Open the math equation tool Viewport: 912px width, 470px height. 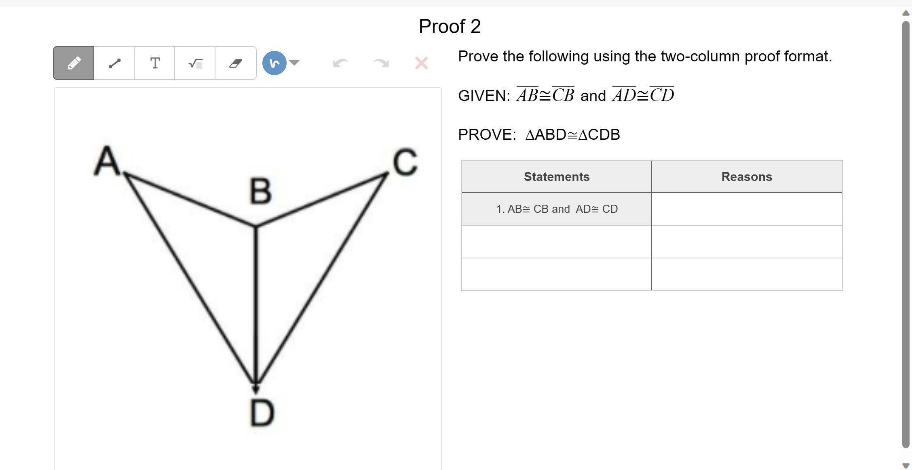[x=195, y=63]
